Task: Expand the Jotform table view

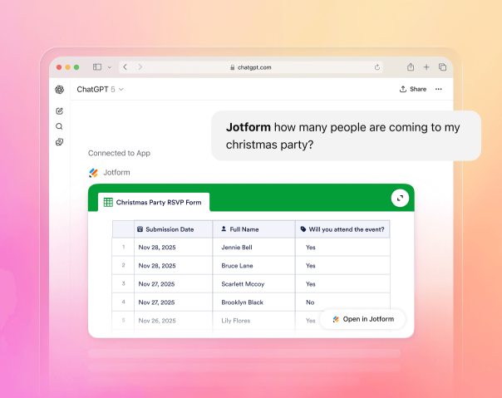Action: tap(401, 198)
